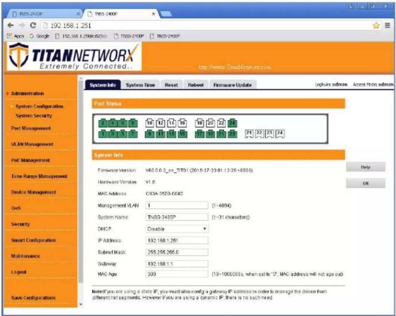
Task: Click the System Name input field
Action: point(177,217)
